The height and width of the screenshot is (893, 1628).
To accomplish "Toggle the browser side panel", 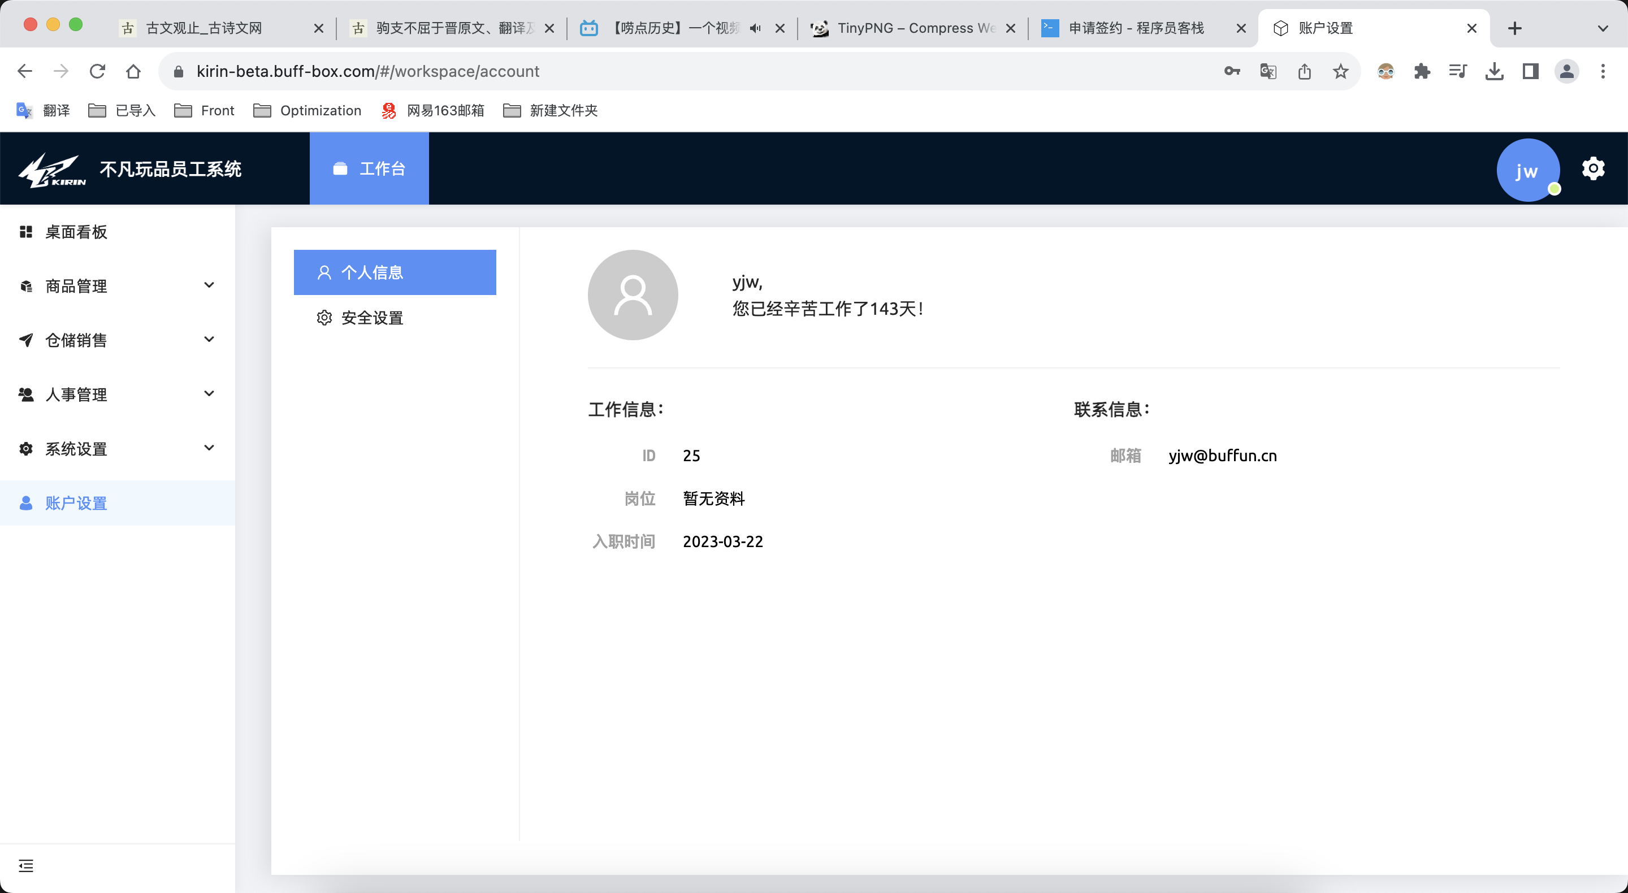I will pos(1531,71).
